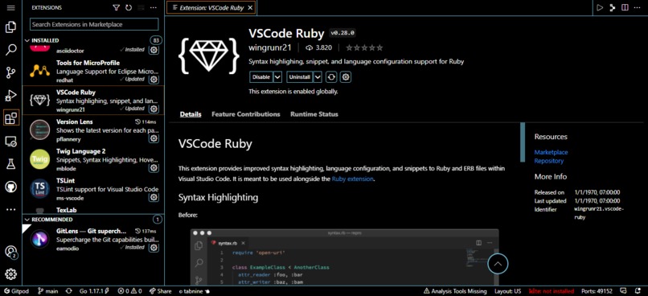Open the syntax.rb screenshot image
This screenshot has width=648, height=296.
(x=344, y=257)
